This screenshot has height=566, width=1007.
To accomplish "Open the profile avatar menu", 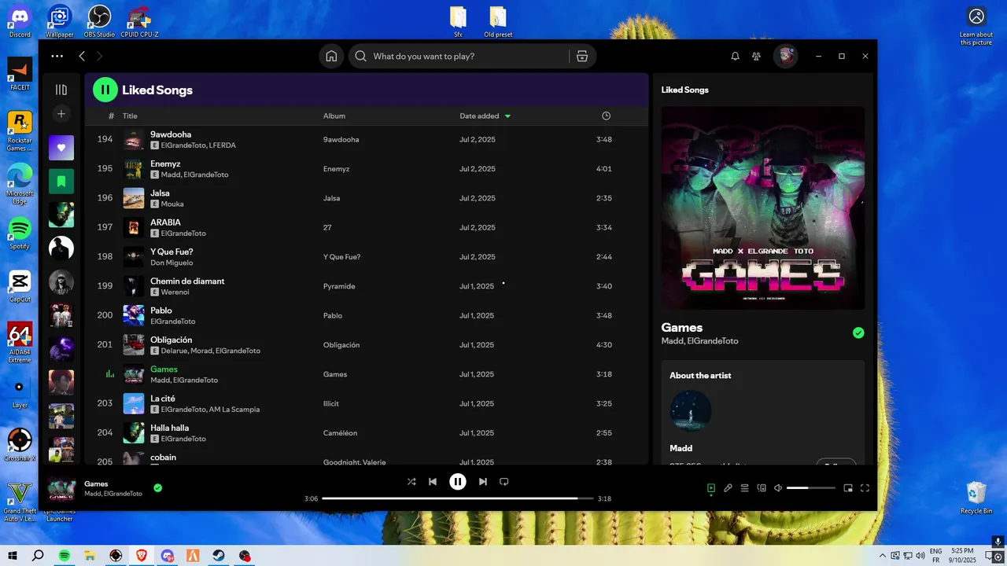I will 785,56.
